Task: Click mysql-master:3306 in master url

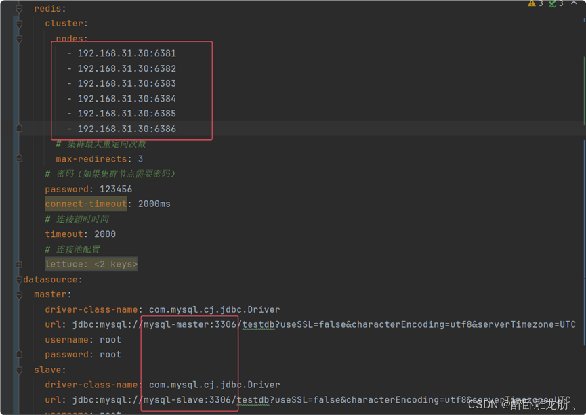Action: tap(190, 324)
